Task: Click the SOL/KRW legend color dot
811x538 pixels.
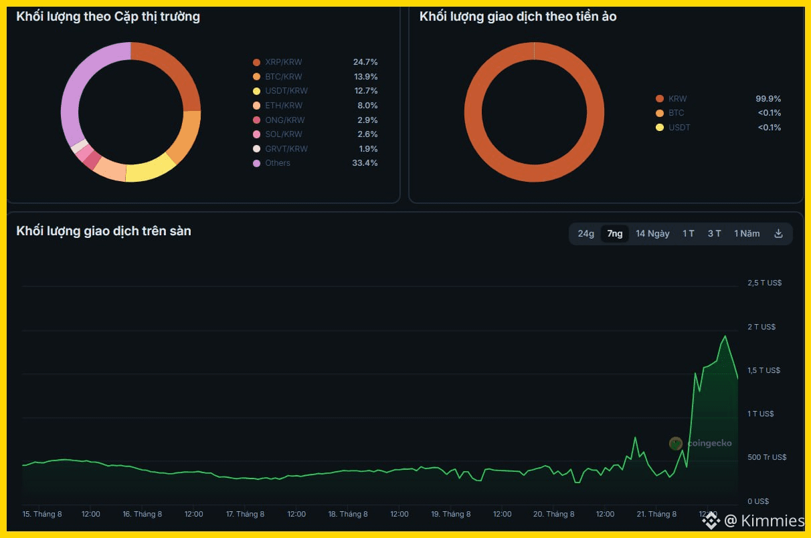Action: pos(256,134)
